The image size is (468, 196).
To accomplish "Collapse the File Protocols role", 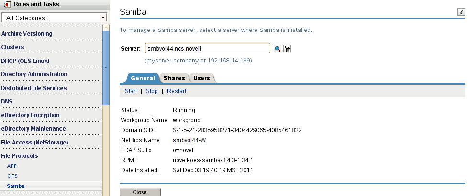I will pos(20,156).
